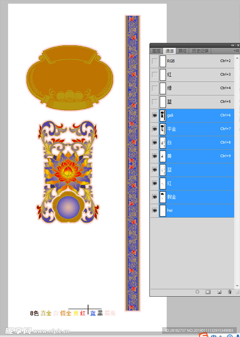Load channel as selection icon
240x337 pixels.
(x=197, y=292)
